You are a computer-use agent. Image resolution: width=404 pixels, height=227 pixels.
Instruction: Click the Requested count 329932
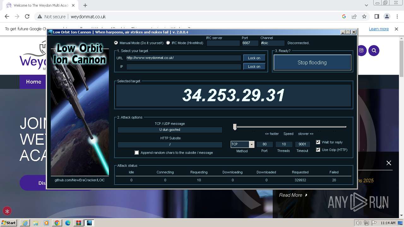click(300, 180)
